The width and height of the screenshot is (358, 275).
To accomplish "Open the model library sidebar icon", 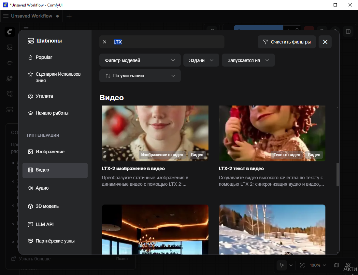I will pyautogui.click(x=9, y=79).
